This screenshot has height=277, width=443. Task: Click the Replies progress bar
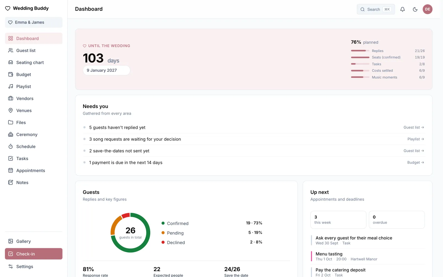(360, 51)
